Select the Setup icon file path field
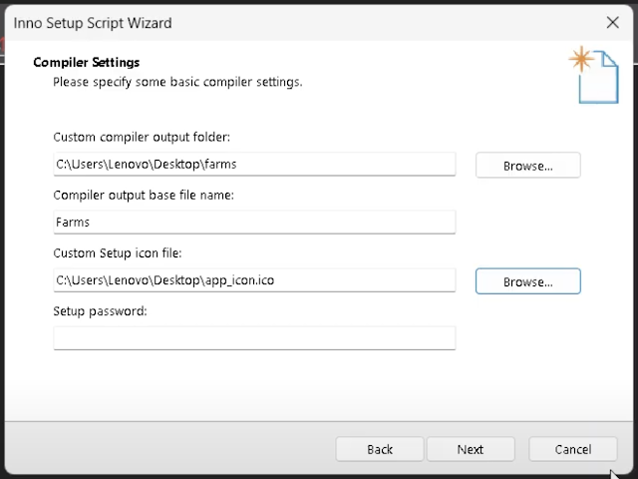 tap(254, 280)
